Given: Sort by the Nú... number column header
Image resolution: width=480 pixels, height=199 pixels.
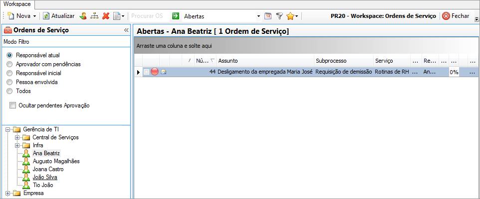Looking at the screenshot, I should pos(205,61).
